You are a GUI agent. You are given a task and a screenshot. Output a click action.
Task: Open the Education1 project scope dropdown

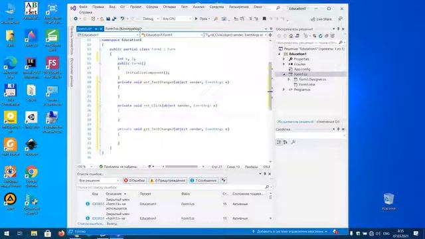(x=108, y=35)
